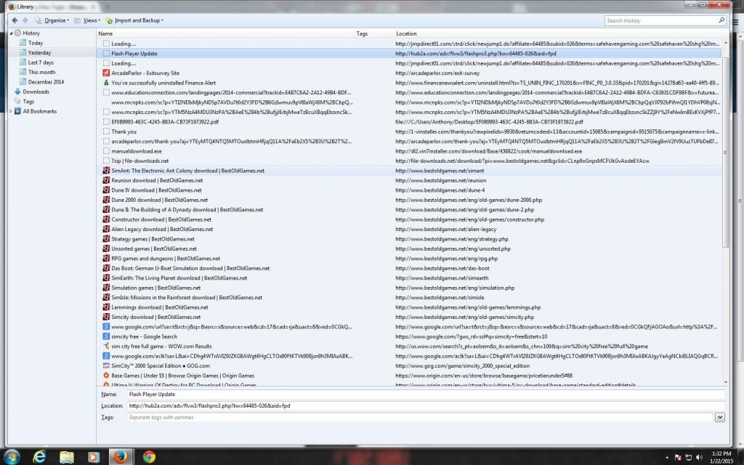Click the simcity free Google Search favicon
The width and height of the screenshot is (744, 465).
coord(106,336)
